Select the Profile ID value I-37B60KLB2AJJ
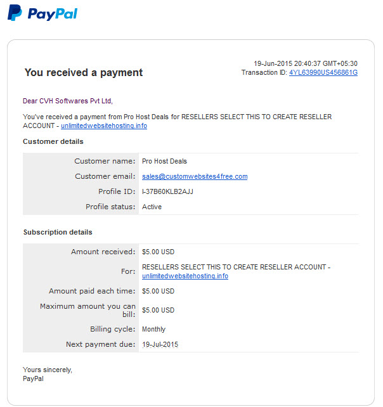383x407 pixels. pos(167,191)
